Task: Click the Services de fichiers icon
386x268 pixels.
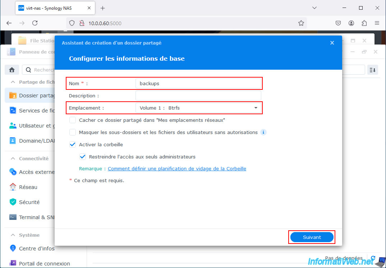Action: point(13,111)
